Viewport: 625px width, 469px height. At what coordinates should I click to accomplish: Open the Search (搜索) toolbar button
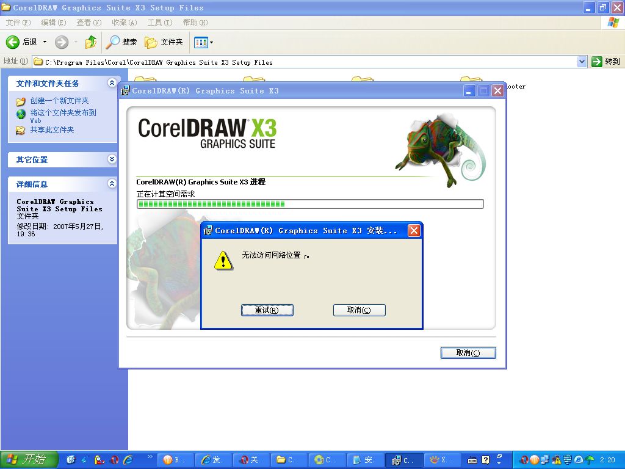click(121, 42)
